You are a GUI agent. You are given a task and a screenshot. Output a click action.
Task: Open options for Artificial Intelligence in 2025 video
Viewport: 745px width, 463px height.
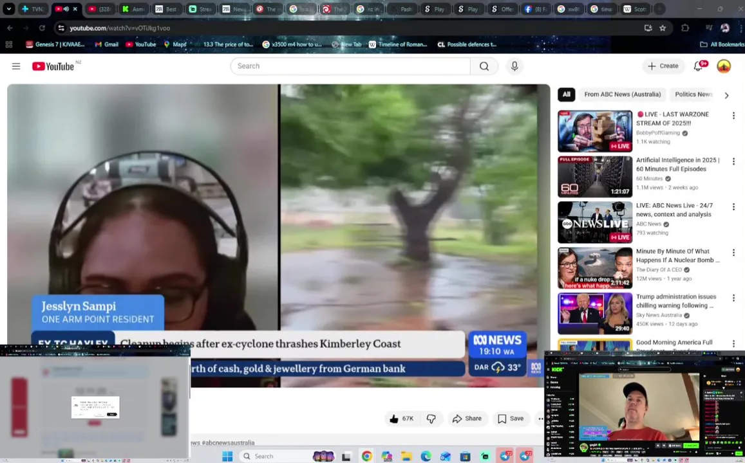[x=733, y=162]
